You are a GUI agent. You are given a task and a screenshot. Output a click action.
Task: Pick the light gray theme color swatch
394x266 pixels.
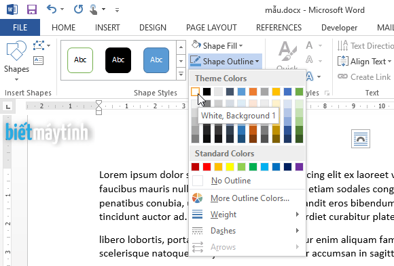pyautogui.click(x=218, y=91)
